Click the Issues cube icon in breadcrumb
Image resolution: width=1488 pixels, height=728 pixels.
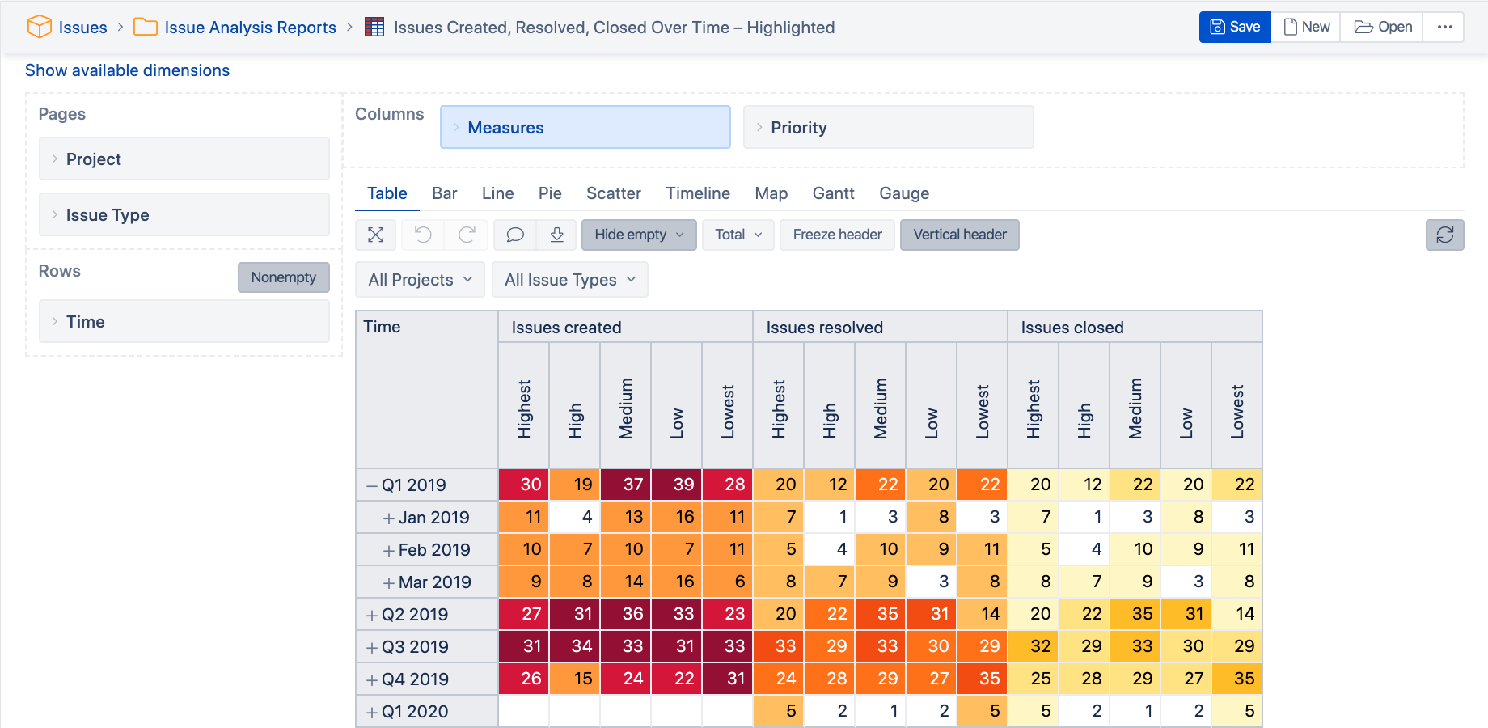click(39, 27)
